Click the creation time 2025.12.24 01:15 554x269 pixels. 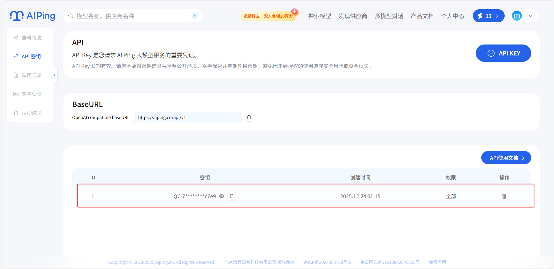coord(360,196)
